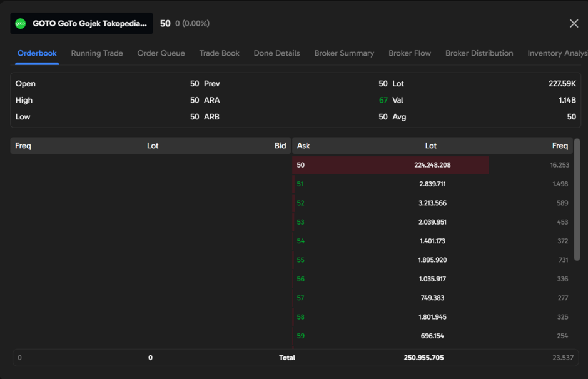Click ask lot value 3.213.566
The height and width of the screenshot is (379, 588).
(432, 203)
